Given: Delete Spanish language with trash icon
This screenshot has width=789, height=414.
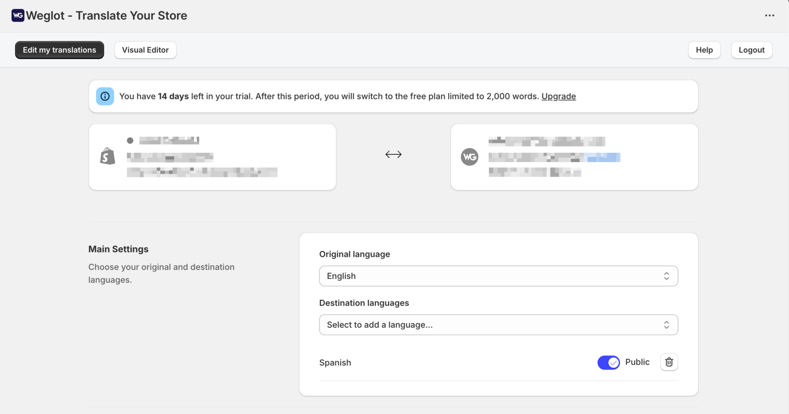Looking at the screenshot, I should coord(669,362).
